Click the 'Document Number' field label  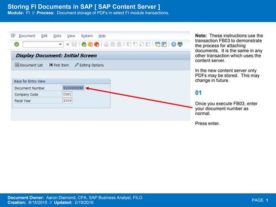[30, 88]
